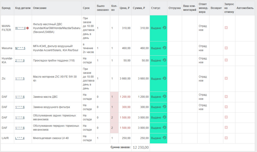
Task: Open status history for LAVR LV-40 row
Action: [164, 138]
